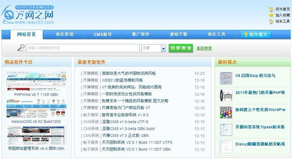292x159 pixels.
Task: Open the 高级搜索 link
Action: pyautogui.click(x=204, y=49)
